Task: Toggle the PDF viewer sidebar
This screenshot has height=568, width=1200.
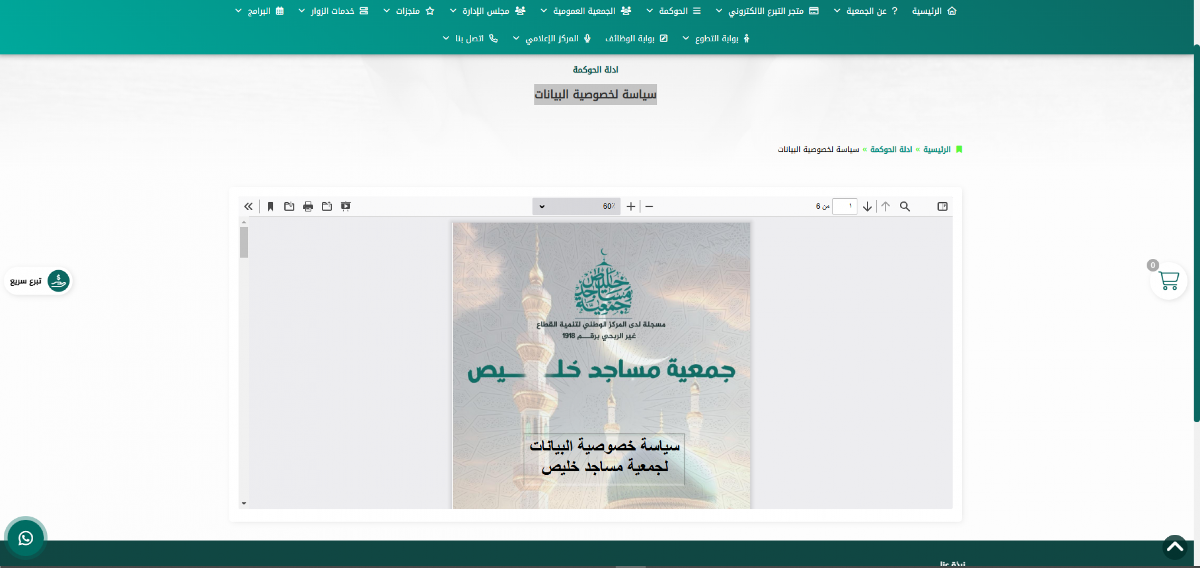Action: click(x=942, y=206)
